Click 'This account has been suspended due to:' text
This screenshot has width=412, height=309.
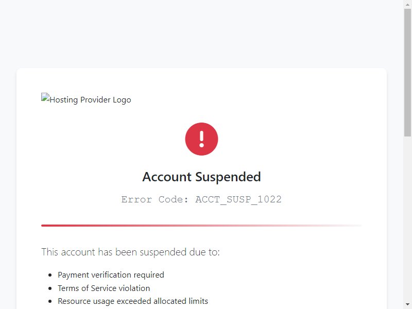tap(131, 252)
